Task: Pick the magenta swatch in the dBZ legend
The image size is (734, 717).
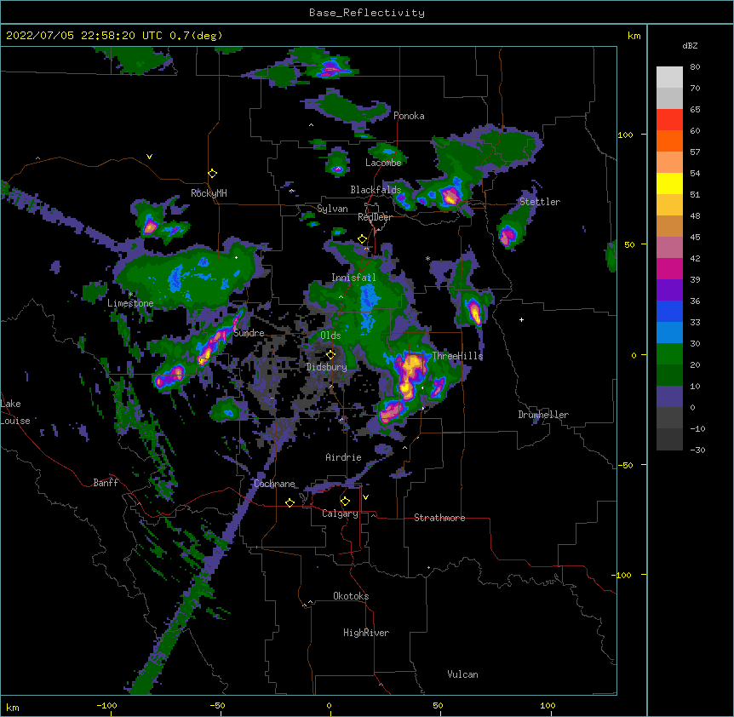Action: click(669, 268)
